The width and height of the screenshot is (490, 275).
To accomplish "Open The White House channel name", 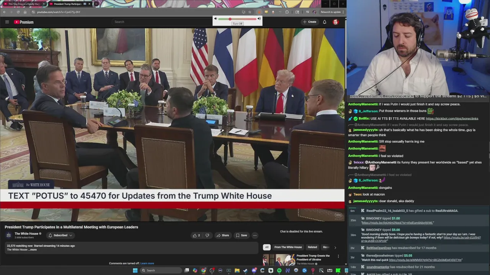I will point(26,234).
